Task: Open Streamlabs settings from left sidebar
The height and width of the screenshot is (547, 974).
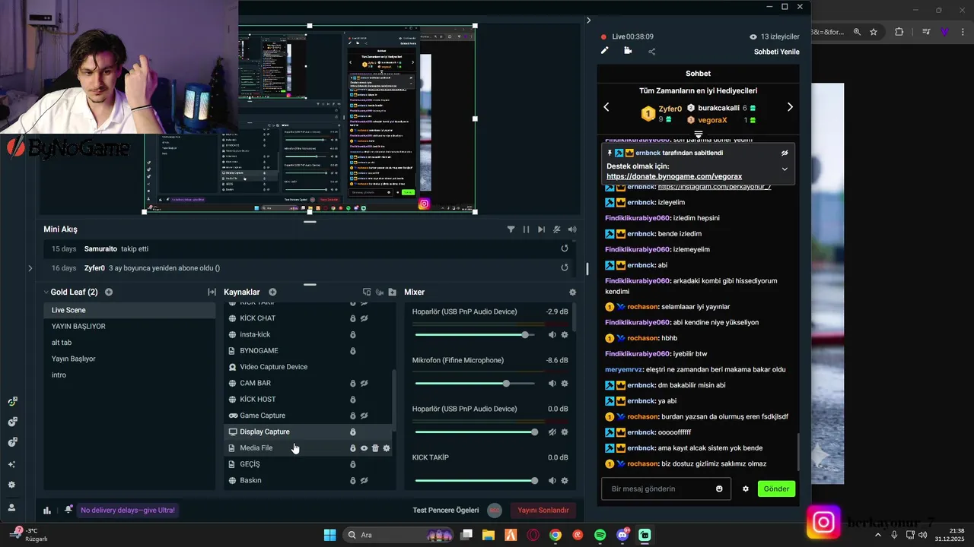Action: pyautogui.click(x=11, y=485)
